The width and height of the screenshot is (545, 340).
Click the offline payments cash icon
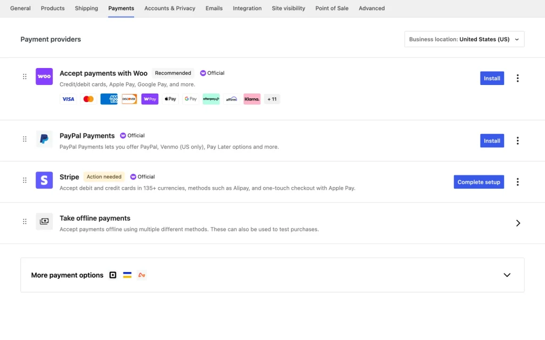44,222
